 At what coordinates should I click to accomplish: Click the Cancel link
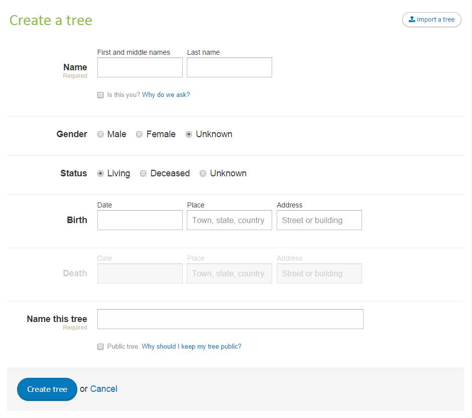point(104,389)
